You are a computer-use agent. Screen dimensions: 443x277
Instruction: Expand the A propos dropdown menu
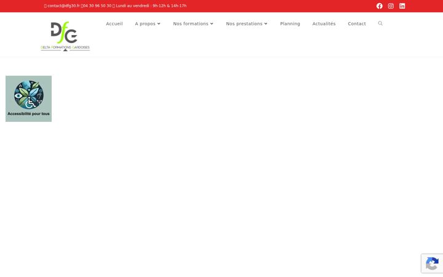tap(148, 24)
